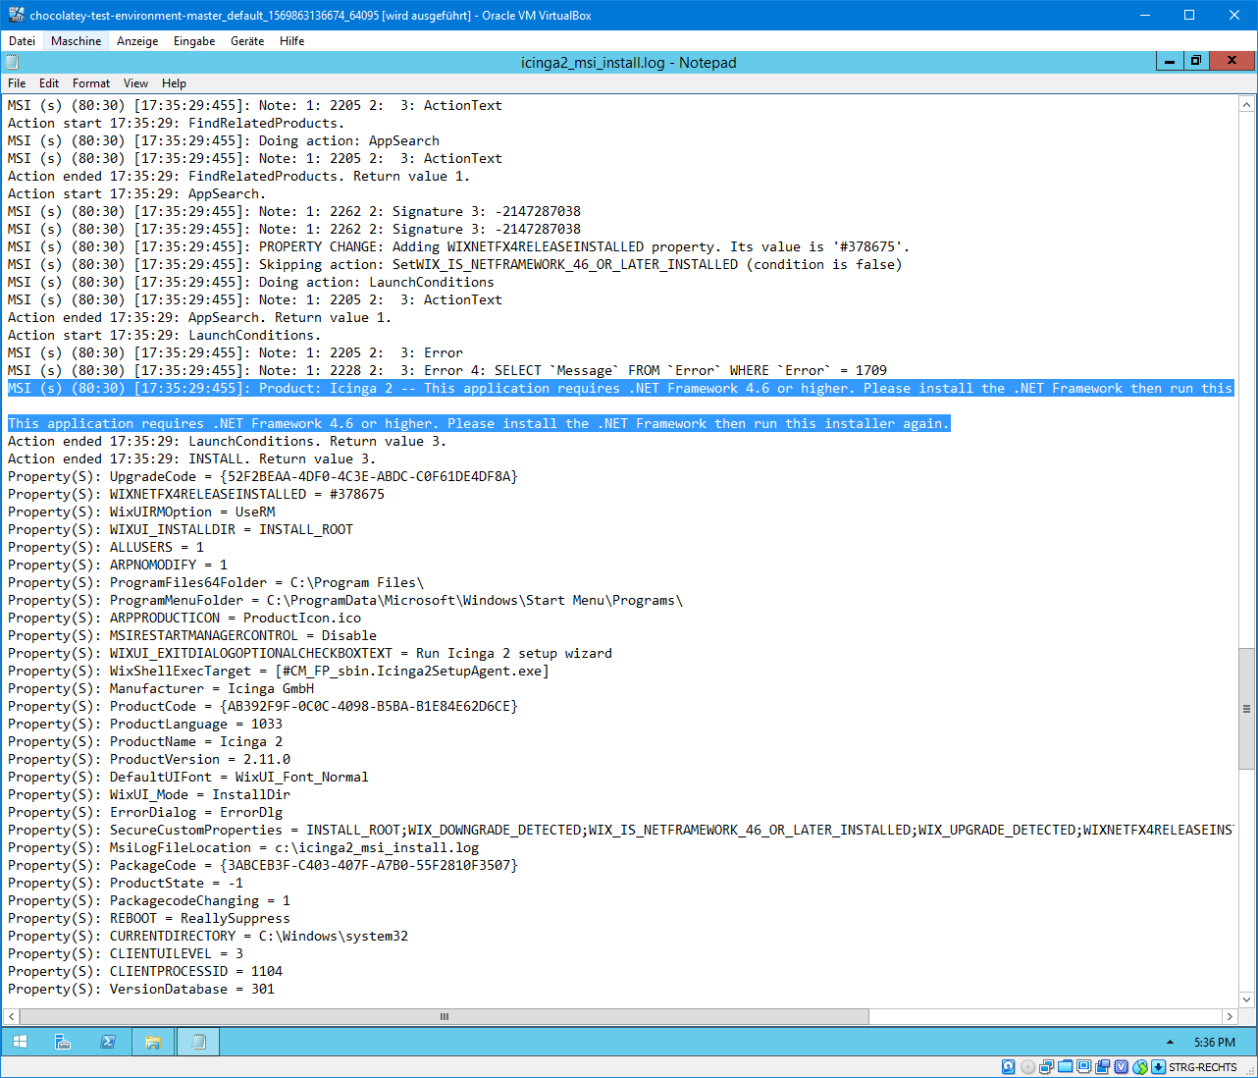
Task: Click the 'VersionDatabase = 301' line
Action: tap(141, 989)
